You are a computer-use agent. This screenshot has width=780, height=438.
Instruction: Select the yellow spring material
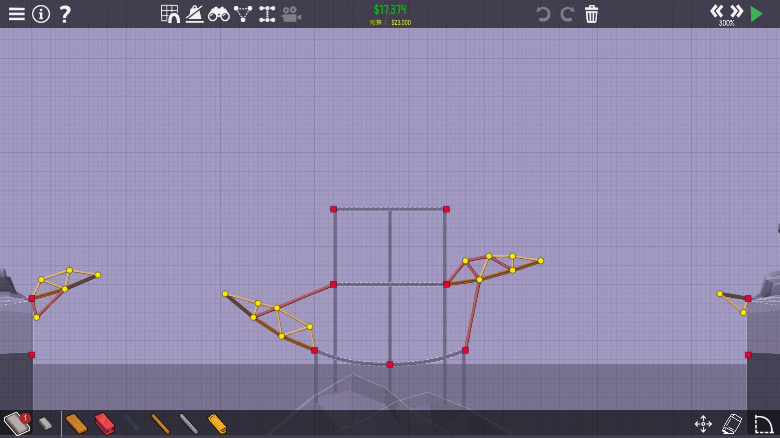click(x=217, y=424)
